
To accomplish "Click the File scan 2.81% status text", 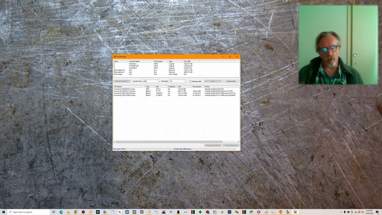I will (119, 149).
